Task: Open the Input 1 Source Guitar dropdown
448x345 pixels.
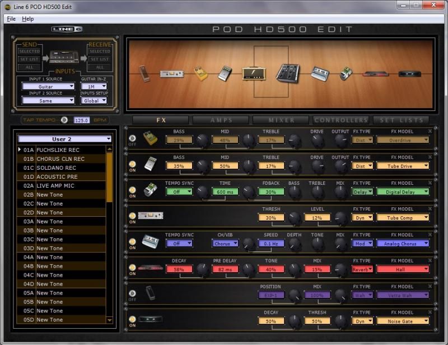Action: coord(48,86)
